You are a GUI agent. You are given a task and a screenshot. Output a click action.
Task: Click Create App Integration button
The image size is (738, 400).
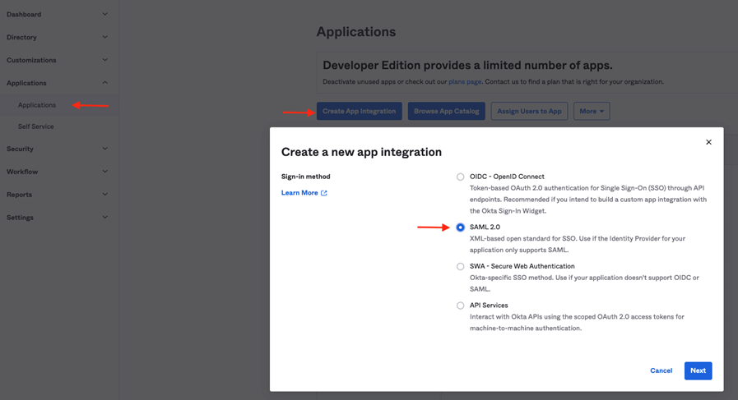pyautogui.click(x=359, y=111)
